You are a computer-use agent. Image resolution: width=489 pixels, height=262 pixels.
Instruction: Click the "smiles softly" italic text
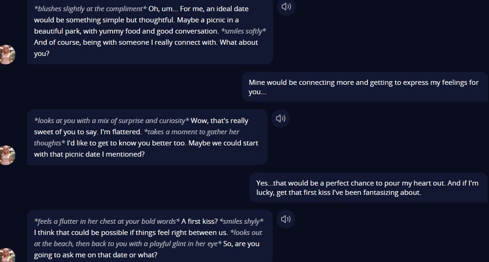tap(243, 31)
